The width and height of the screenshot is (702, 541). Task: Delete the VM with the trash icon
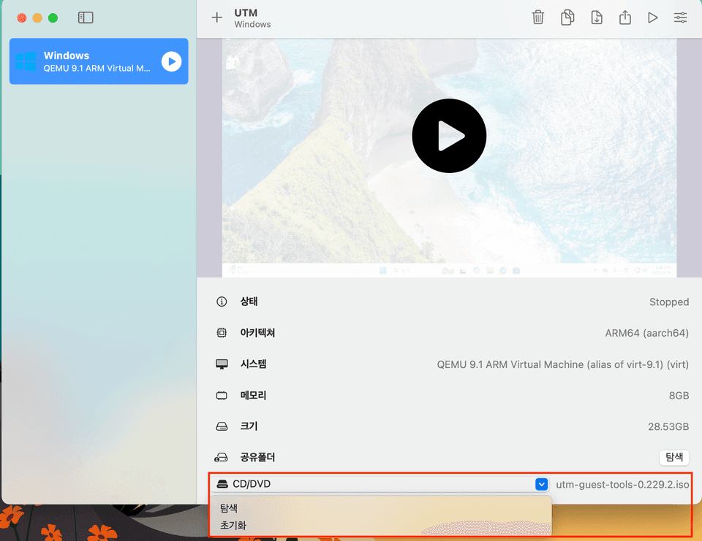[538, 18]
